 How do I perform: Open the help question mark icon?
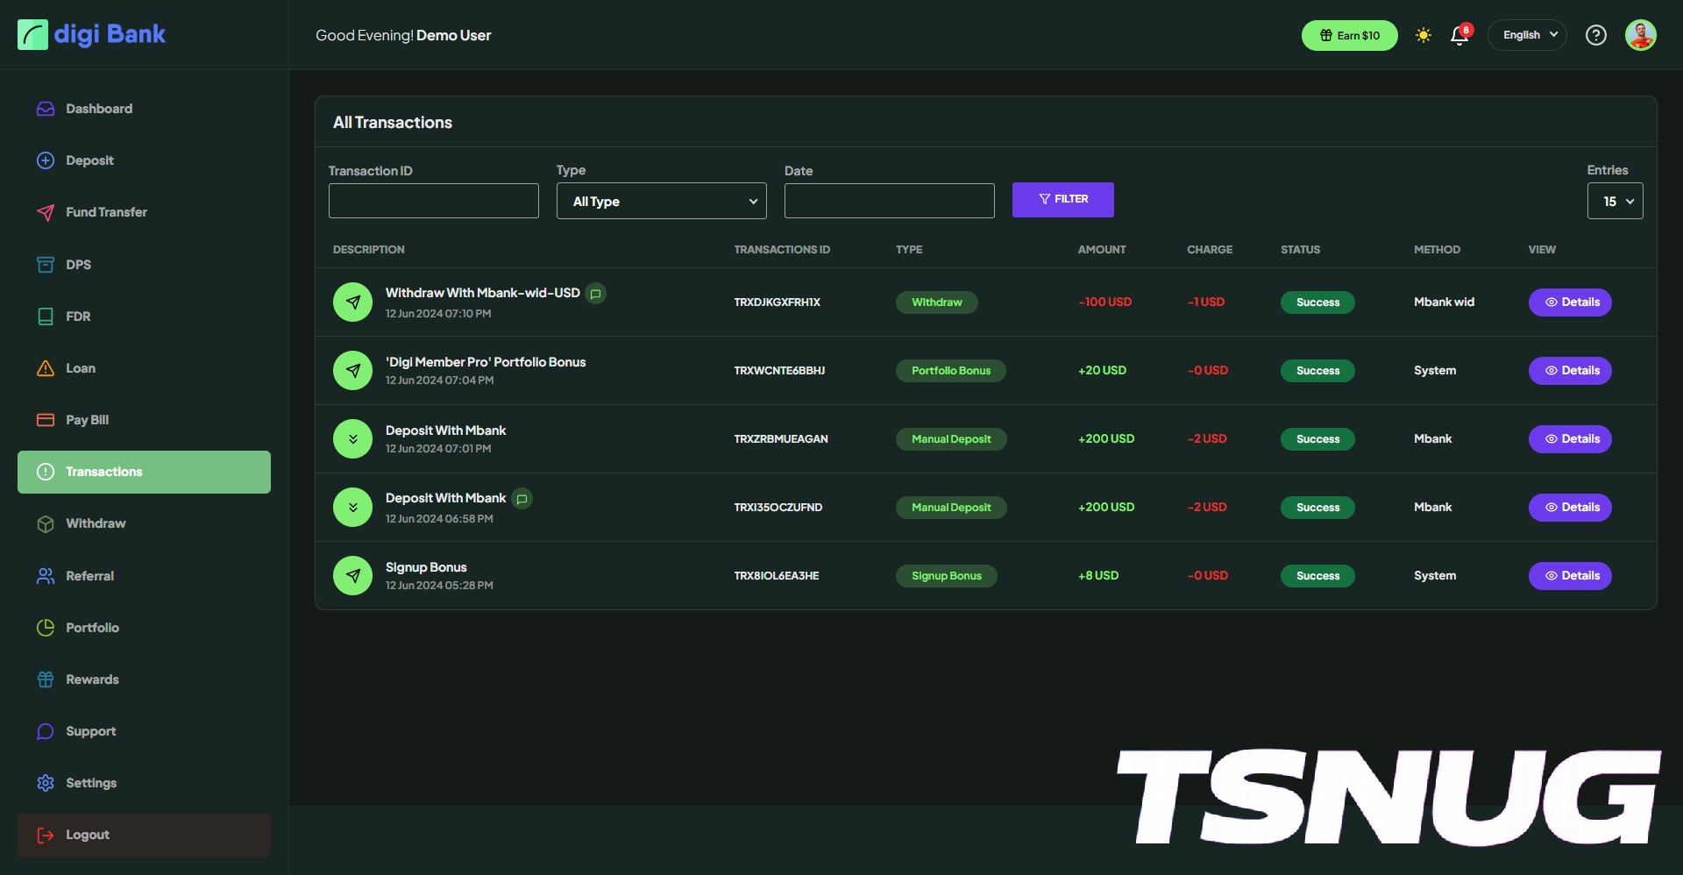click(1595, 35)
